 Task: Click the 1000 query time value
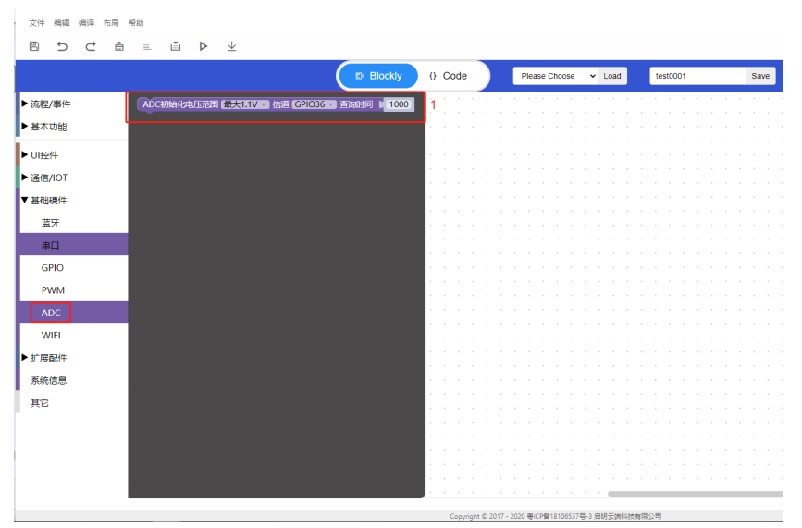coord(399,104)
